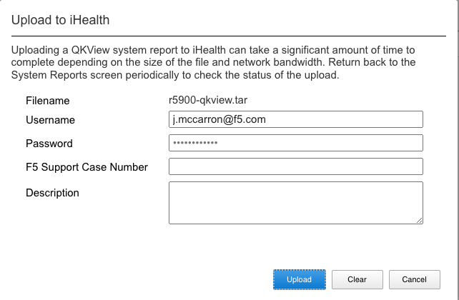
Task: Click the Description box resize grip icon
Action: pyautogui.click(x=420, y=221)
